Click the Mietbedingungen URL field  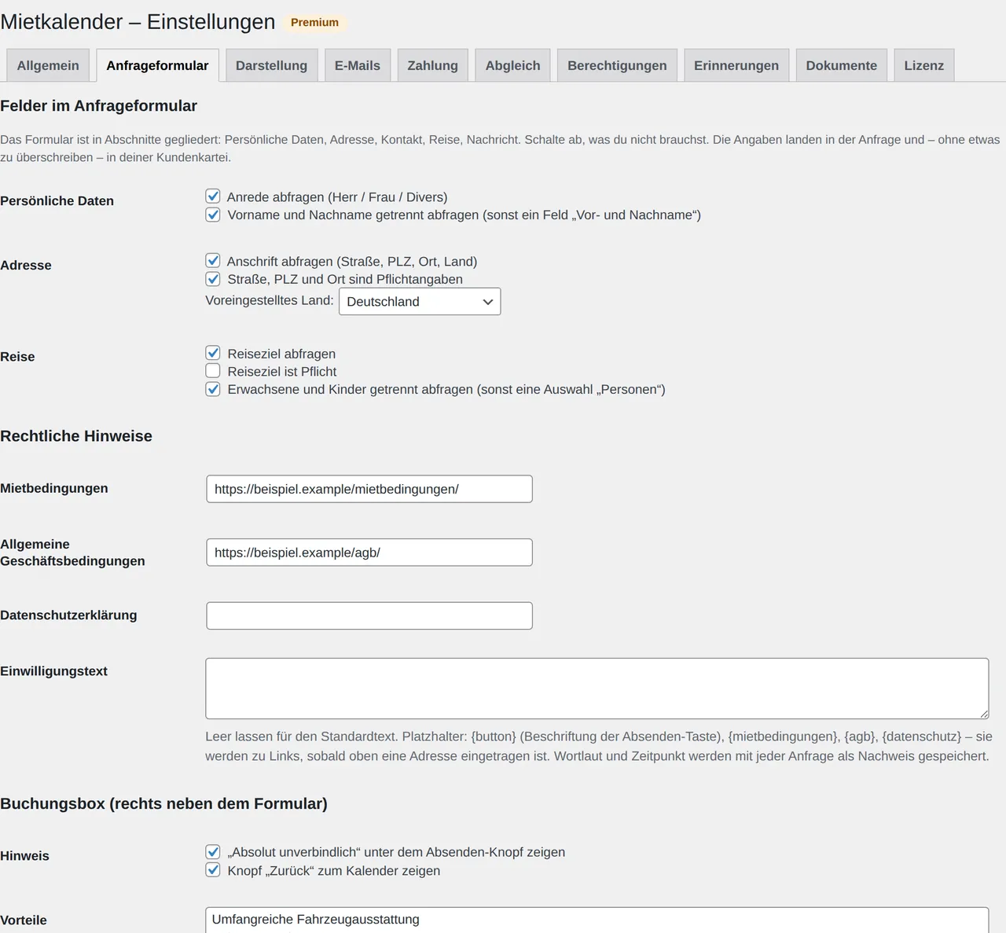[x=369, y=489]
